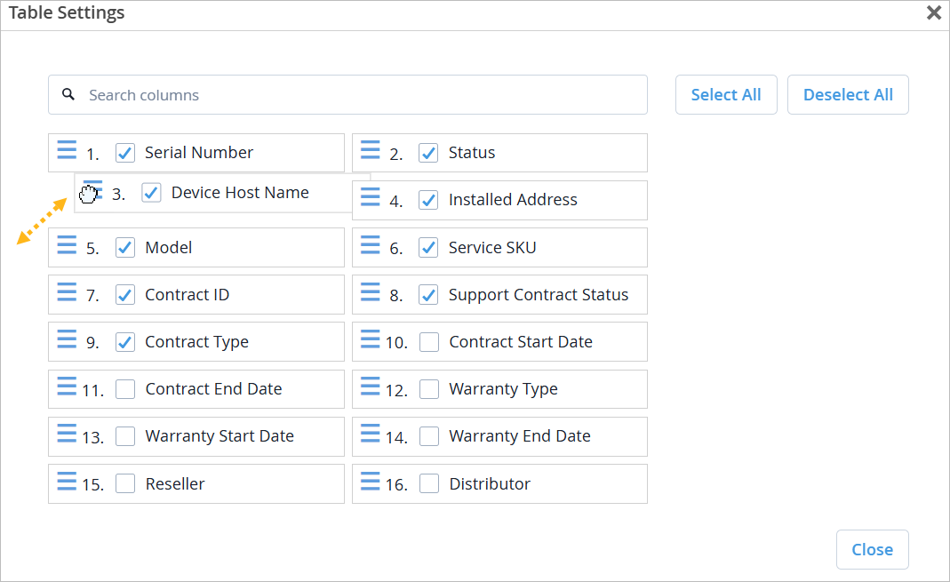Click the 'Support Contract Status' label text
950x582 pixels.
tap(538, 295)
